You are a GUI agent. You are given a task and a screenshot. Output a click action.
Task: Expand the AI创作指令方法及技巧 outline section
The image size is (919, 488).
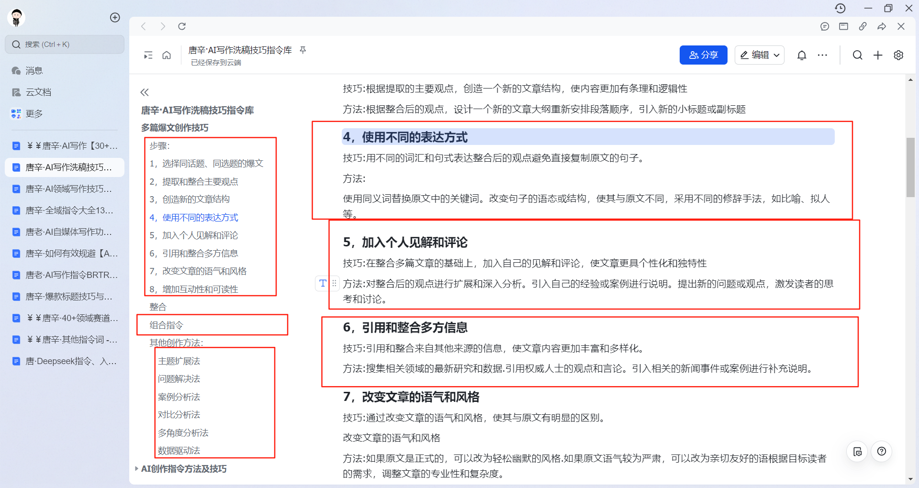(136, 469)
